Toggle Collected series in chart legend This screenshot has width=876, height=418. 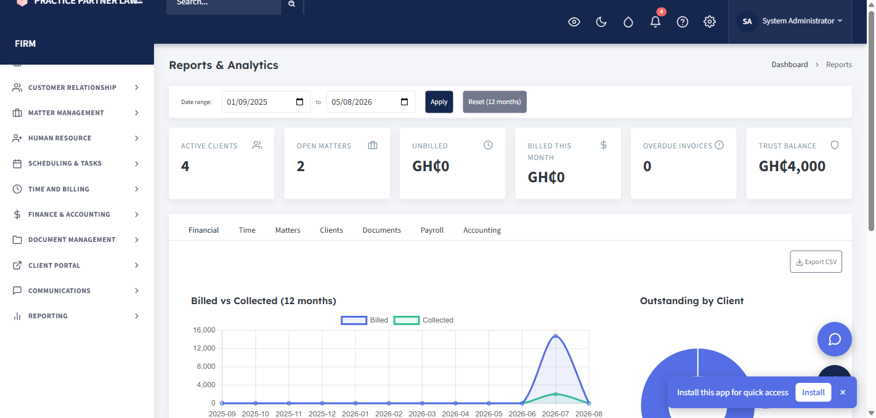pyautogui.click(x=423, y=320)
